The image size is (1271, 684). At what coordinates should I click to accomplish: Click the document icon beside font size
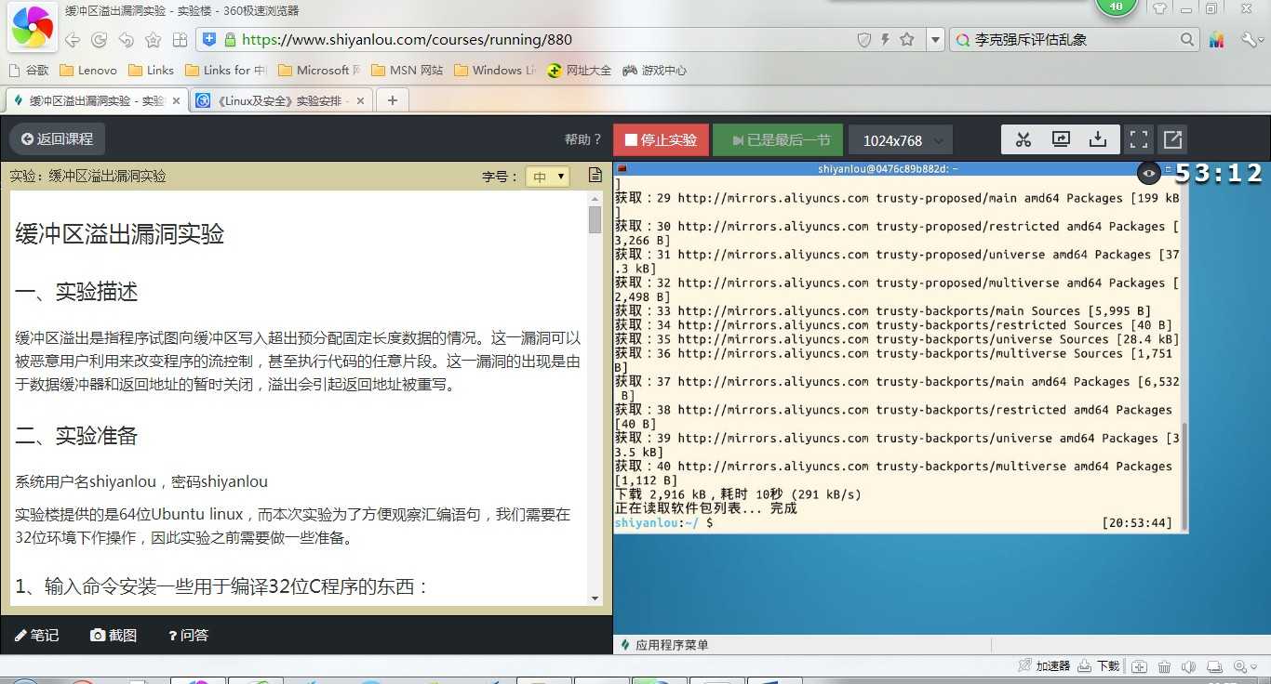coord(595,176)
